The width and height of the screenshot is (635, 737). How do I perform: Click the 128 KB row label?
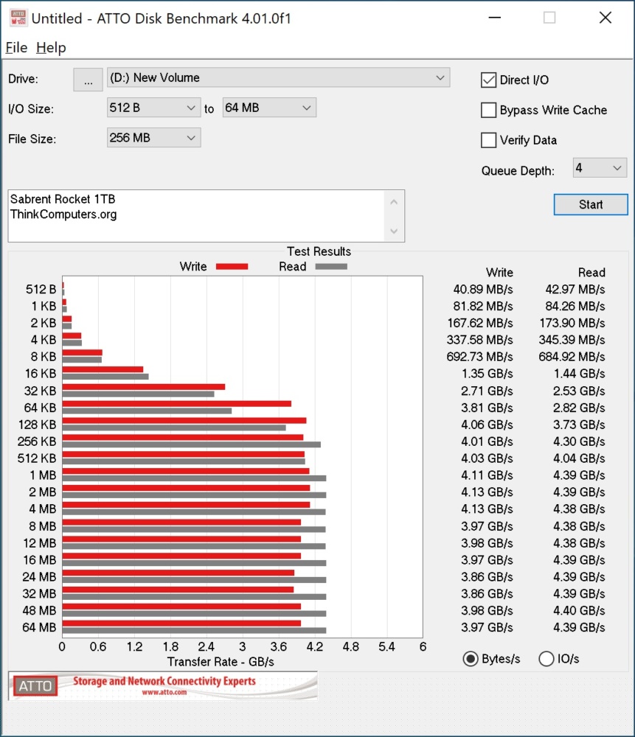click(37, 425)
